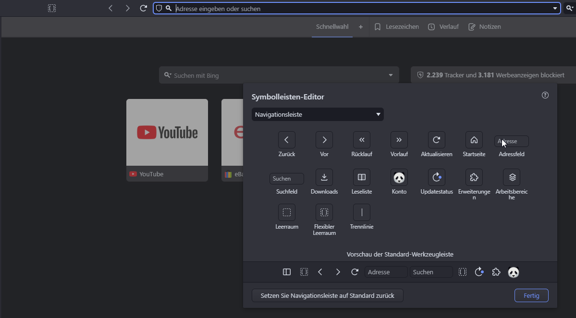
Task: Expand the address bar history dropdown arrow
Action: pos(555,9)
